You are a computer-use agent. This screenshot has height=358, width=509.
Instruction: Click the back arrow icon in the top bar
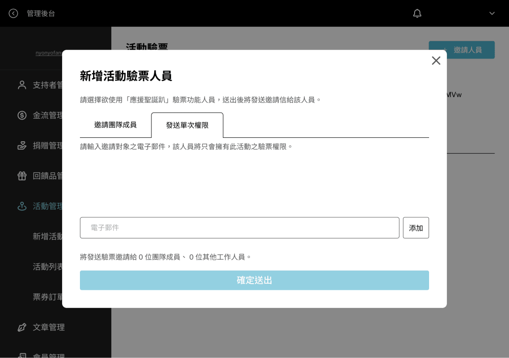13,13
